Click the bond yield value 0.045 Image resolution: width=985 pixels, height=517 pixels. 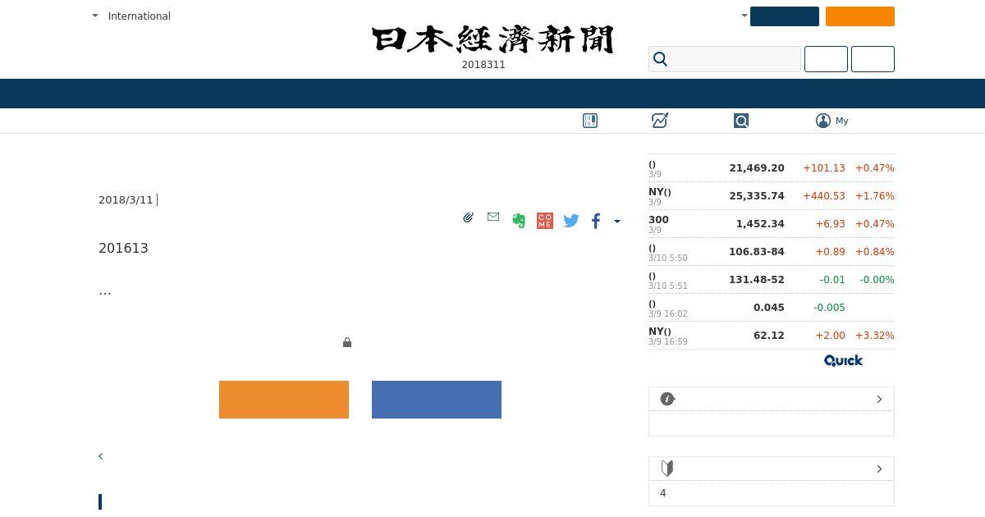(769, 308)
